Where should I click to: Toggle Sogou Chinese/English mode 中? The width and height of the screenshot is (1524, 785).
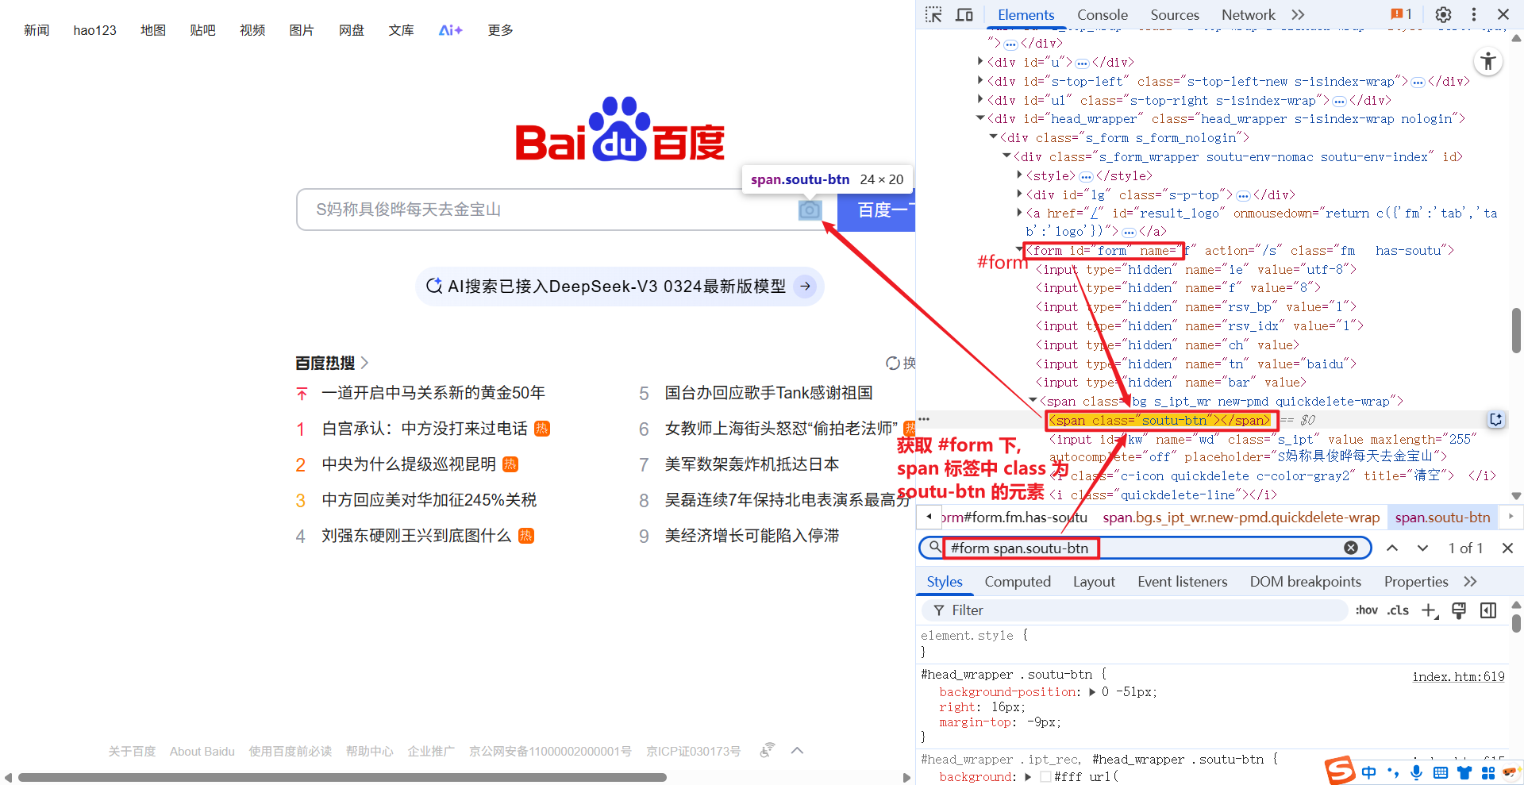(1369, 772)
